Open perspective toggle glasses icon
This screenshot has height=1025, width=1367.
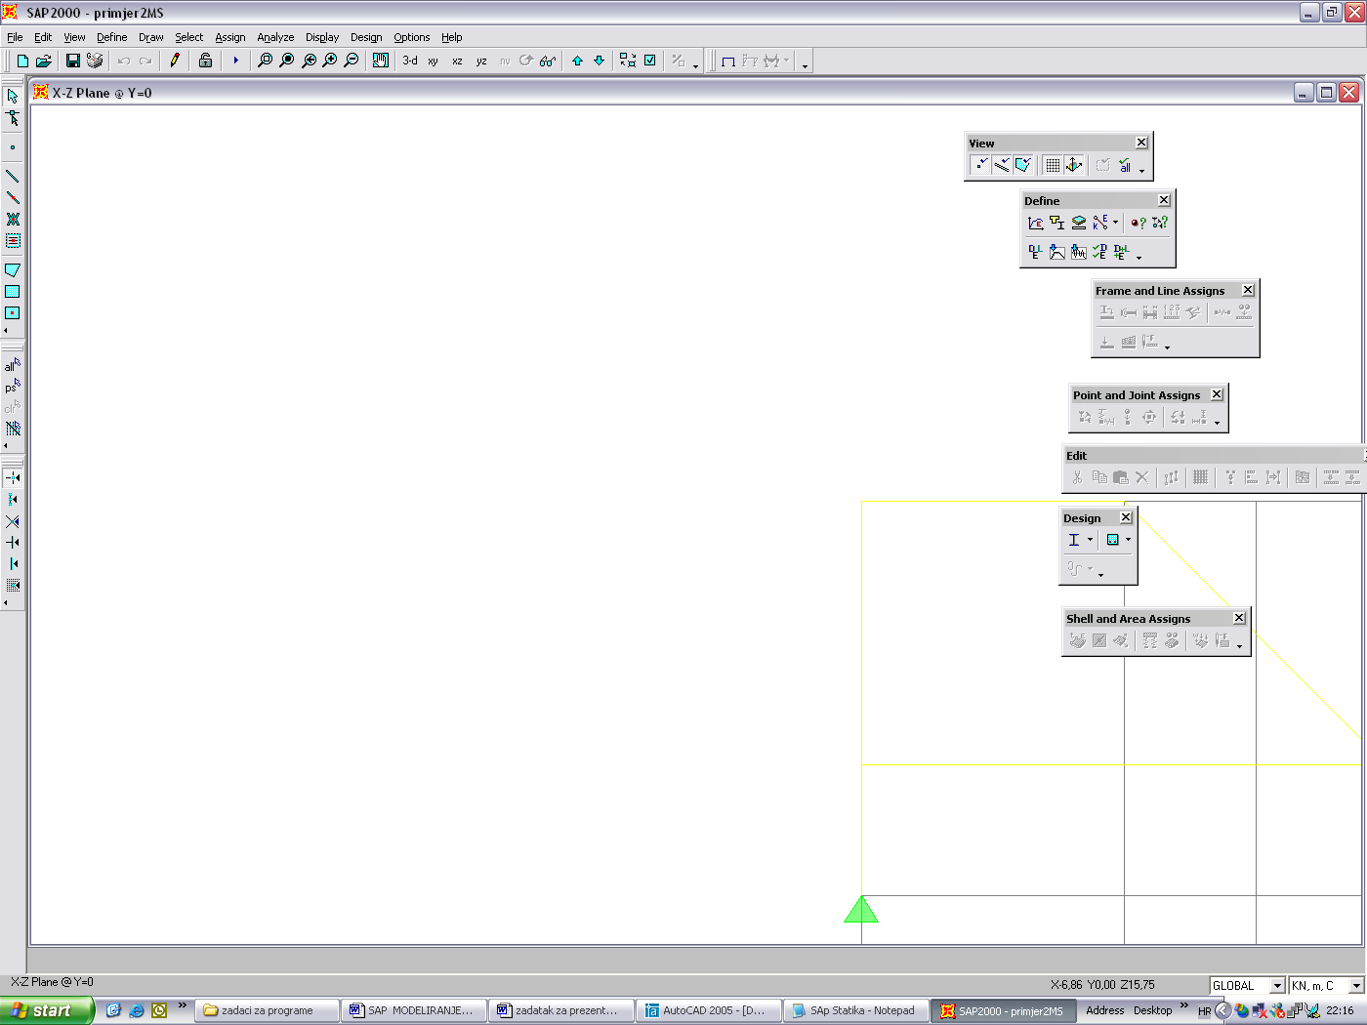coord(548,61)
